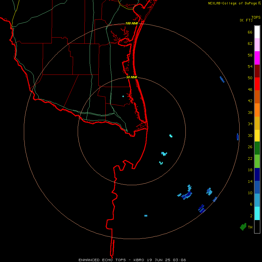Click the '30' legend value

tap(250, 135)
